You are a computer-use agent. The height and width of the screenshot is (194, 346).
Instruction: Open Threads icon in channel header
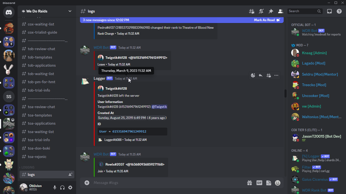click(252, 11)
